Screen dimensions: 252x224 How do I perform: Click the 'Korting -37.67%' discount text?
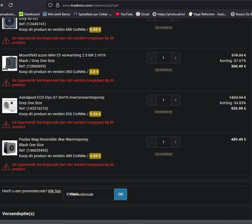click(x=233, y=61)
